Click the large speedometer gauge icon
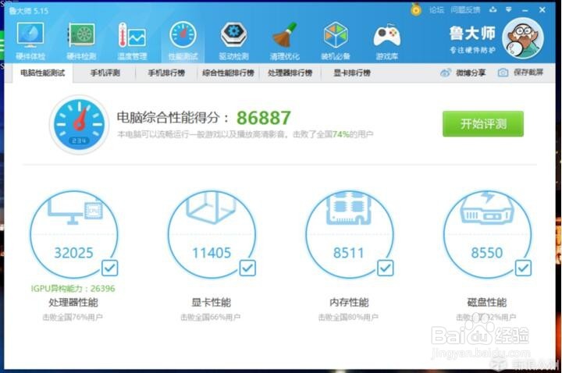The image size is (562, 373). click(79, 124)
